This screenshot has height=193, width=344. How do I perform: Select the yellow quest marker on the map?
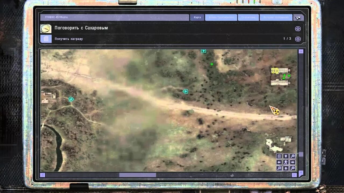tap(275, 70)
